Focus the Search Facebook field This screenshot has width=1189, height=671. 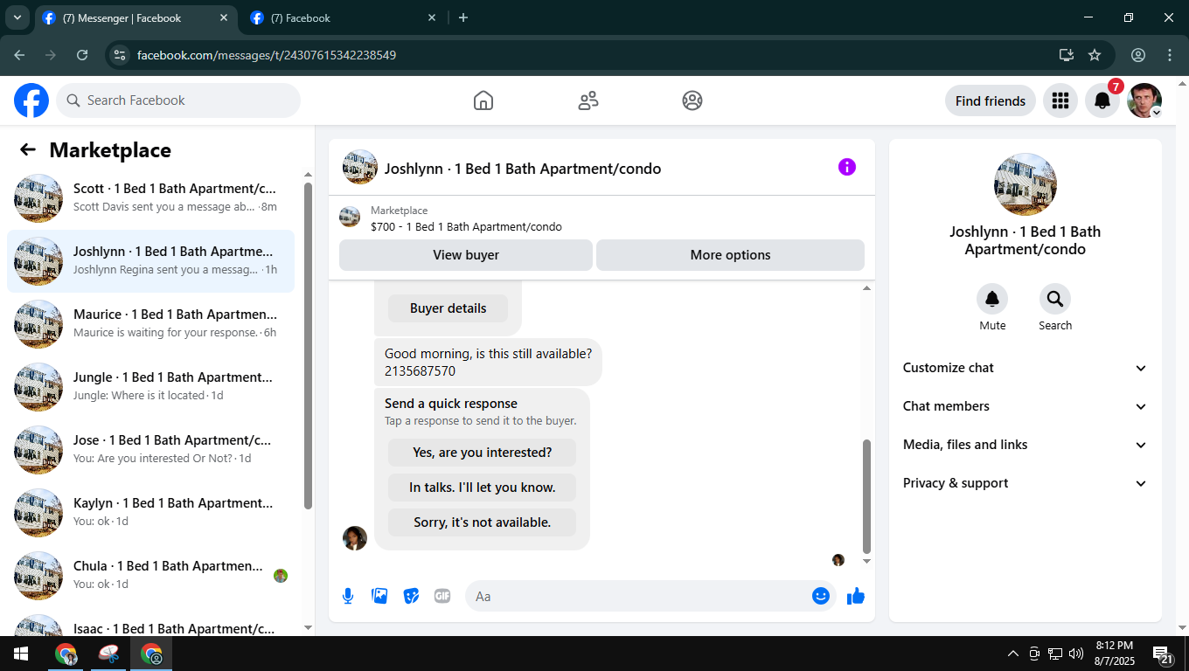coord(178,100)
